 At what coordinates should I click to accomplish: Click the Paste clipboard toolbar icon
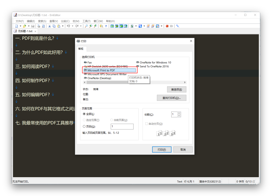59,26
